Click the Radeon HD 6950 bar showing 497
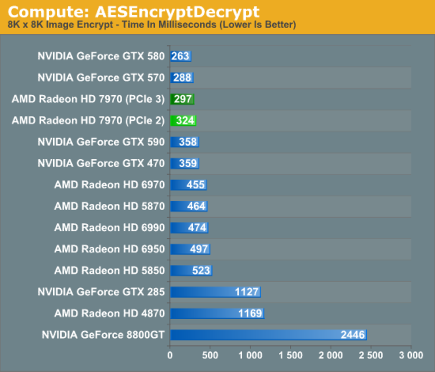 point(190,249)
